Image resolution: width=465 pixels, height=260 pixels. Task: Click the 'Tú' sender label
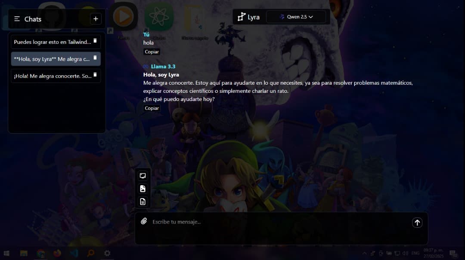pos(146,35)
